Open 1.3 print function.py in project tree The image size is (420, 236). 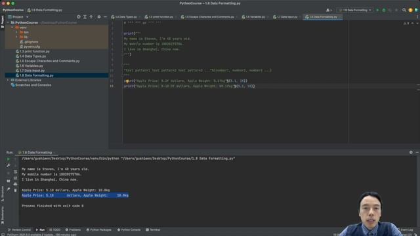(x=35, y=51)
